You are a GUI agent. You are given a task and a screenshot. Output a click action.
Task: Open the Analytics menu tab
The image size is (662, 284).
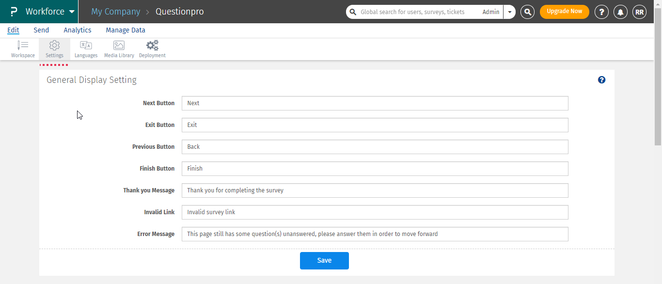click(78, 30)
